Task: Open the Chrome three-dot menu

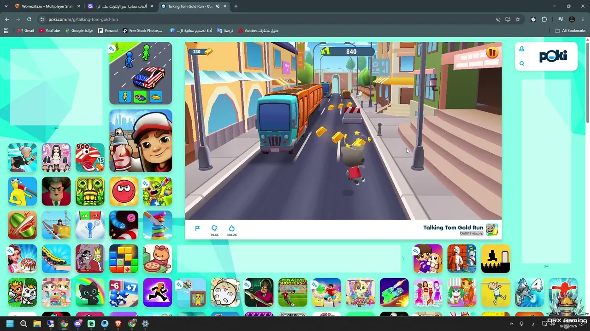Action: click(x=583, y=19)
